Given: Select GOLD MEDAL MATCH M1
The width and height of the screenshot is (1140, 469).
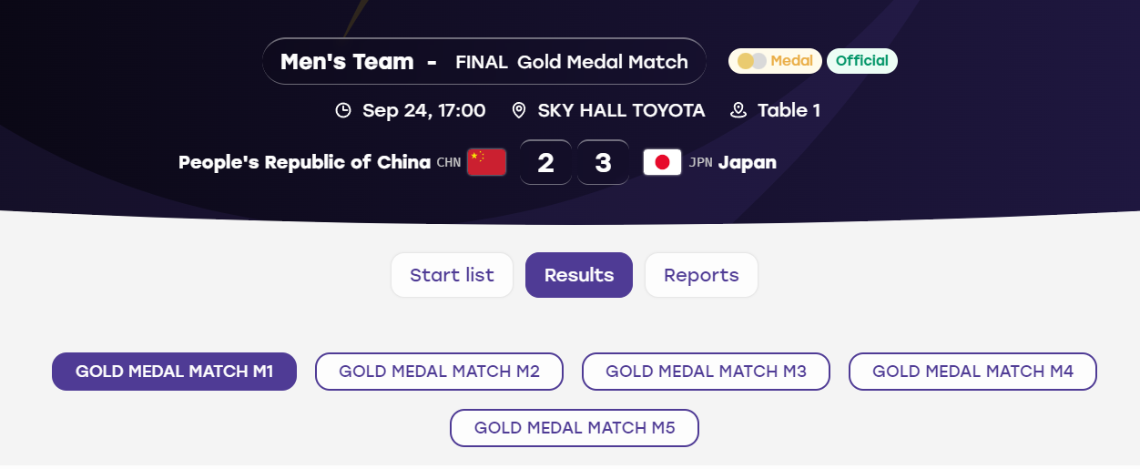Looking at the screenshot, I should coord(175,372).
